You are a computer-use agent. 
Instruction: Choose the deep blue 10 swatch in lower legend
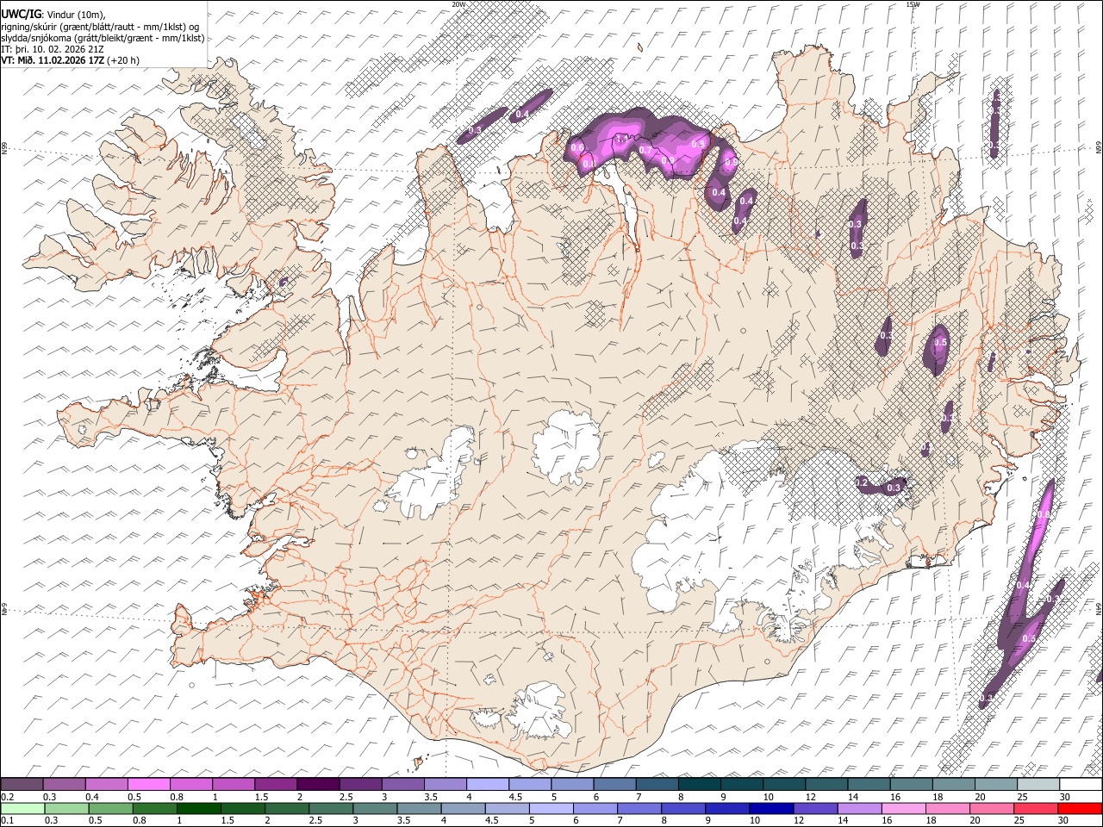click(771, 809)
